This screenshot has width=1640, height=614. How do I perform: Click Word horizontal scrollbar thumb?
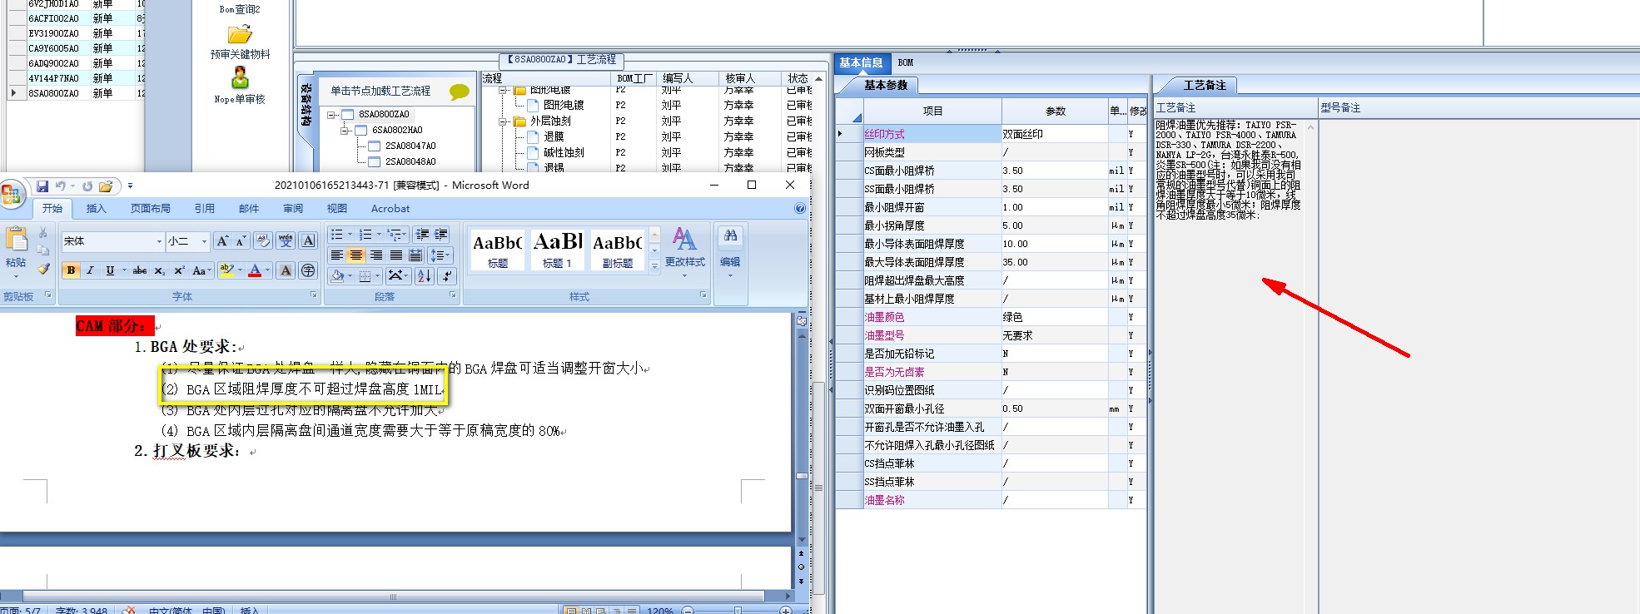[393, 596]
